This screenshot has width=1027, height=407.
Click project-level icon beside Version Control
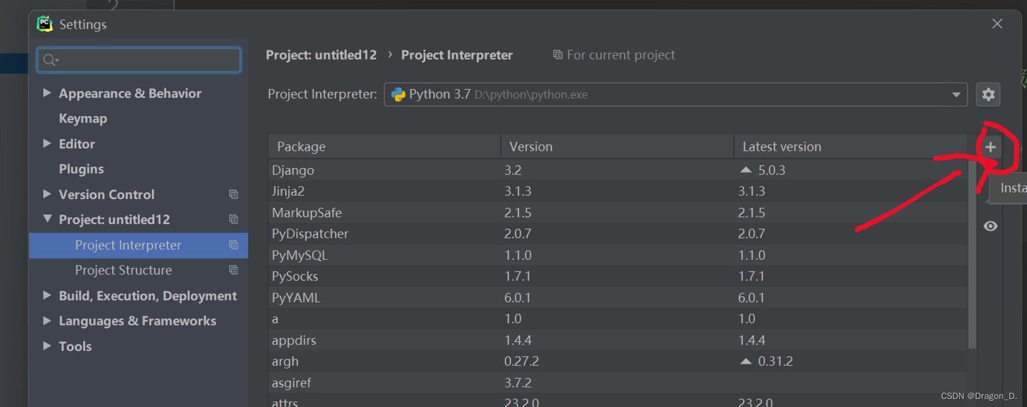[x=233, y=194]
